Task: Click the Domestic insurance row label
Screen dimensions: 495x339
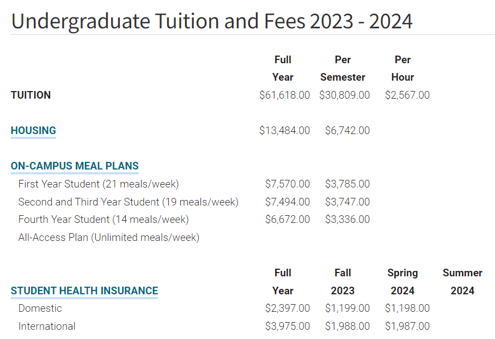Action: click(x=40, y=308)
